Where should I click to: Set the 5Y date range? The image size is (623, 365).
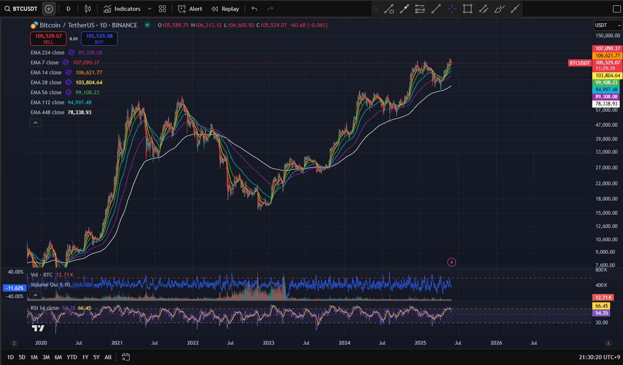(x=96, y=357)
